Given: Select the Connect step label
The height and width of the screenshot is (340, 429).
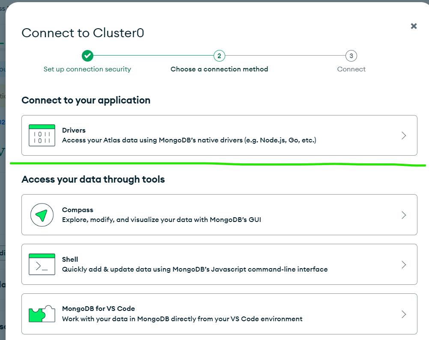Looking at the screenshot, I should click(352, 69).
